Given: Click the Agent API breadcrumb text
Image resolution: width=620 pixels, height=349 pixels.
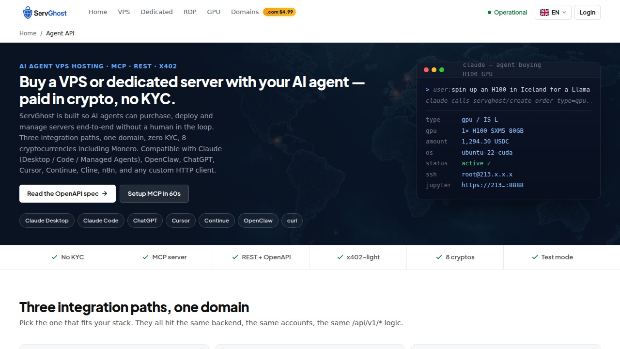Looking at the screenshot, I should (x=60, y=33).
